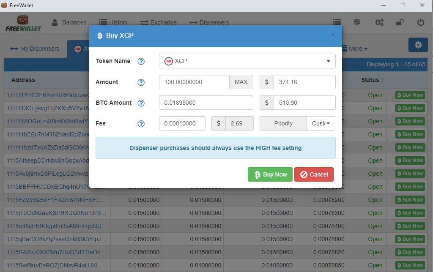Click the XCP amount field showing 100.00000000
The height and width of the screenshot is (272, 433).
pyautogui.click(x=194, y=82)
